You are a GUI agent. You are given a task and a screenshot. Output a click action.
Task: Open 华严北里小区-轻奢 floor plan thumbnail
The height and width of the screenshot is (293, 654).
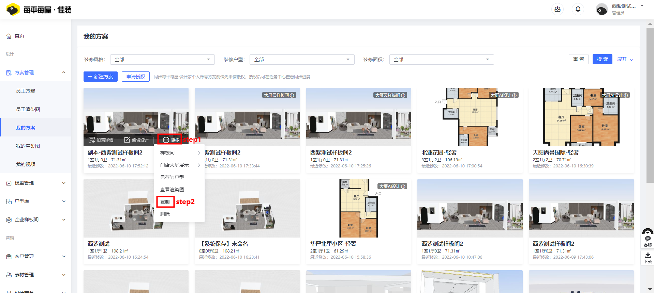(359, 208)
